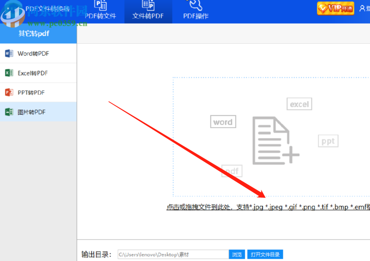
Task: Click the application logo at top left
Action: click(13, 13)
